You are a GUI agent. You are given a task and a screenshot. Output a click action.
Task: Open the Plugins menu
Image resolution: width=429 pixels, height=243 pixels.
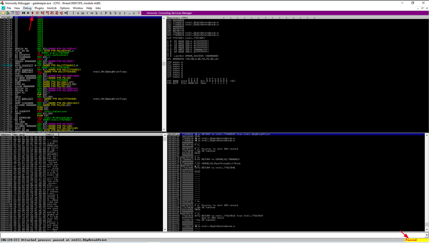(39, 8)
